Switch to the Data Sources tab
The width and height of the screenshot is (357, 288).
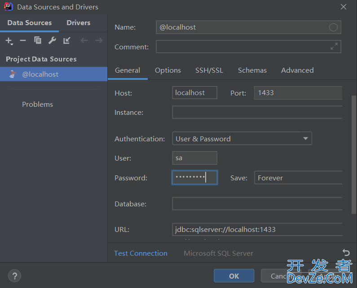(29, 23)
